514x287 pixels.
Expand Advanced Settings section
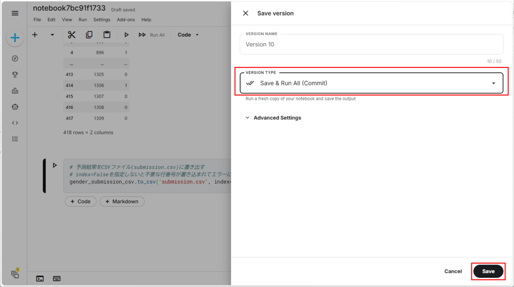[273, 118]
